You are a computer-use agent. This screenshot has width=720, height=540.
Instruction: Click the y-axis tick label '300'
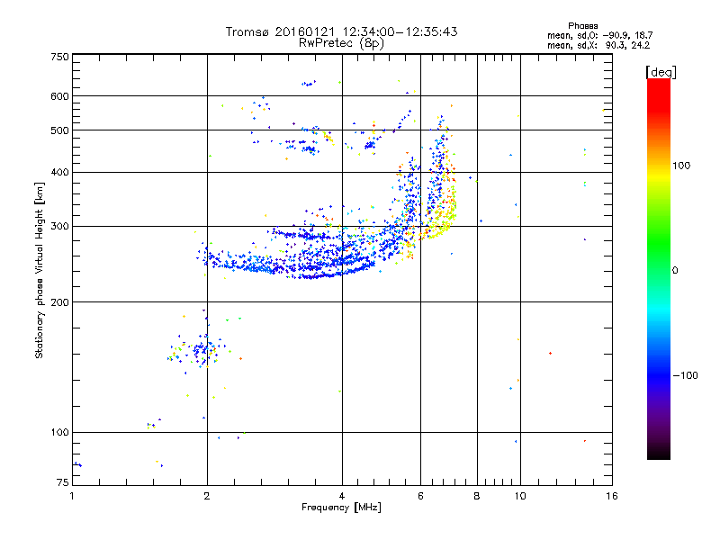59,226
